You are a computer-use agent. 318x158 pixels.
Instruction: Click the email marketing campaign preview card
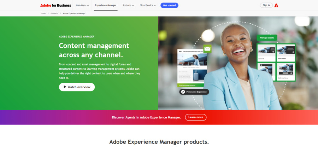coord(192,68)
